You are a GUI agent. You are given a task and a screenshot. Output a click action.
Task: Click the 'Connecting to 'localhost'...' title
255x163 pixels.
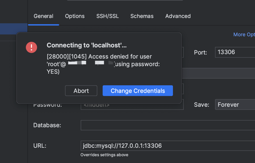(x=86, y=46)
